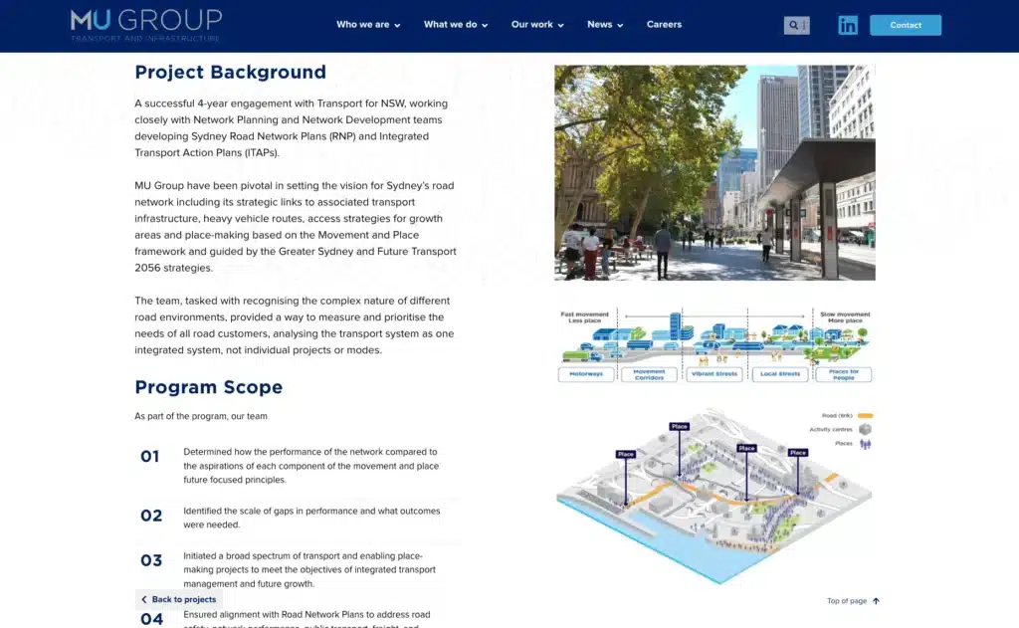1019x628 pixels.
Task: Click the Activity centres legend icon
Action: pyautogui.click(x=865, y=428)
